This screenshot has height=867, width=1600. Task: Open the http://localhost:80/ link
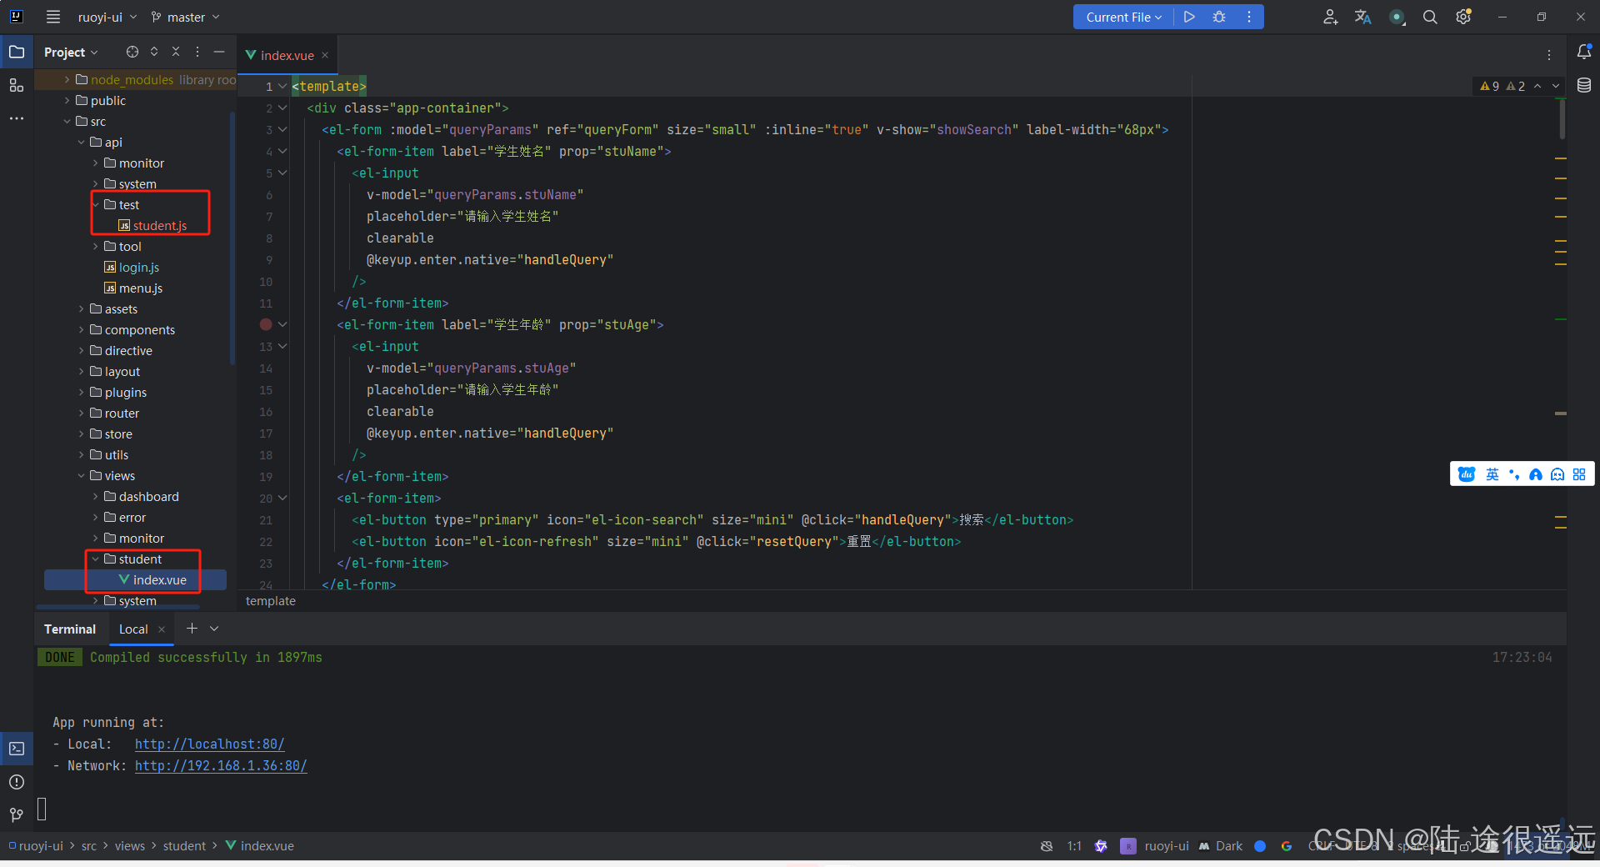[210, 744]
